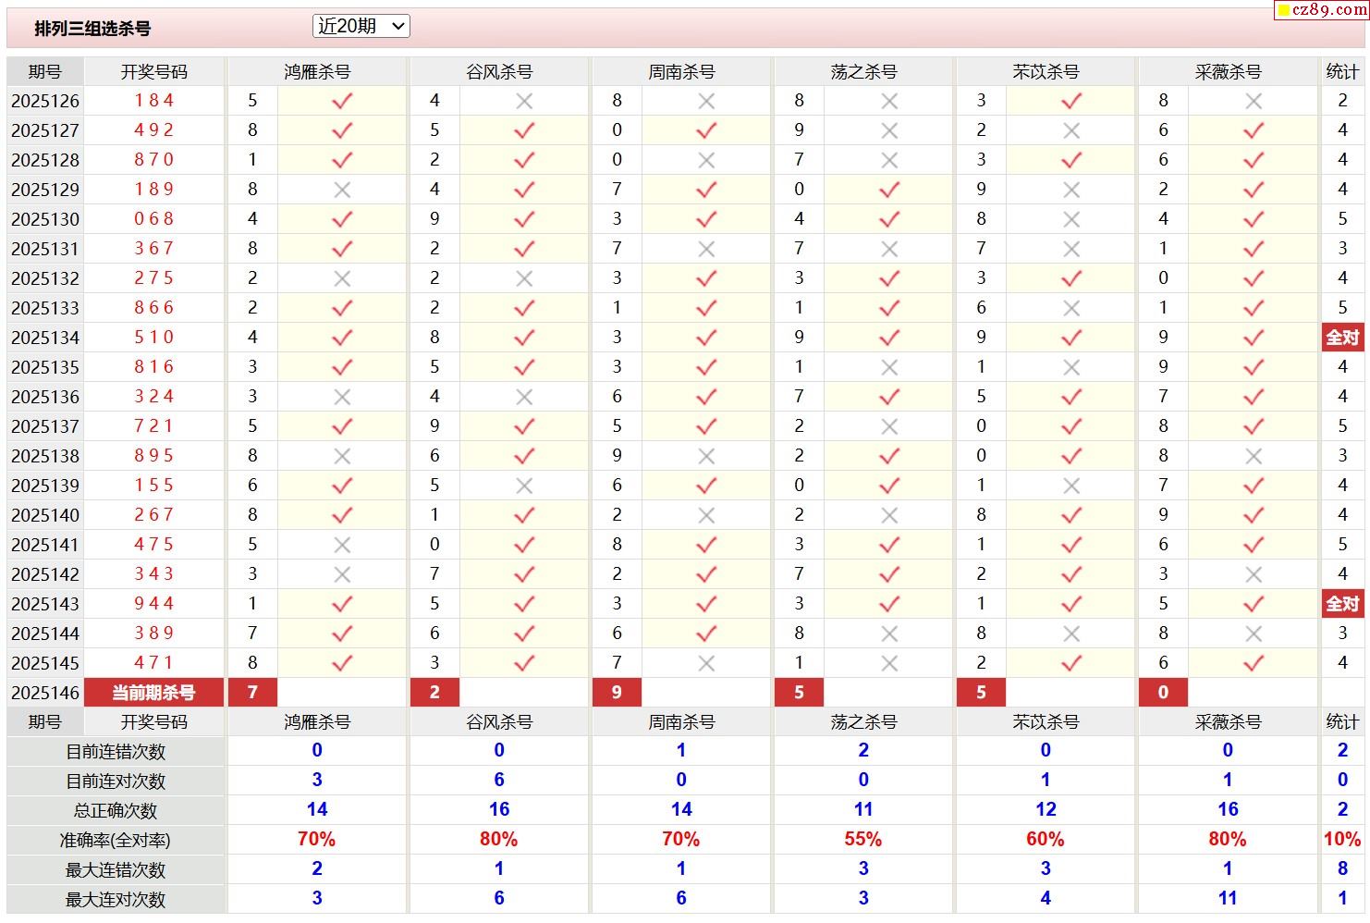
Task: Click current 采薇 kill number 0 badge
Action: coord(1163,693)
